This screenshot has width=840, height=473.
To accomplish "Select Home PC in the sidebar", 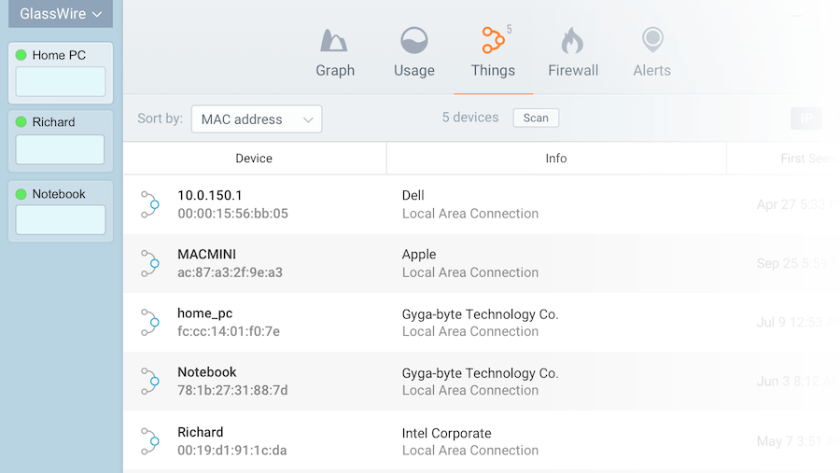I will 59,55.
